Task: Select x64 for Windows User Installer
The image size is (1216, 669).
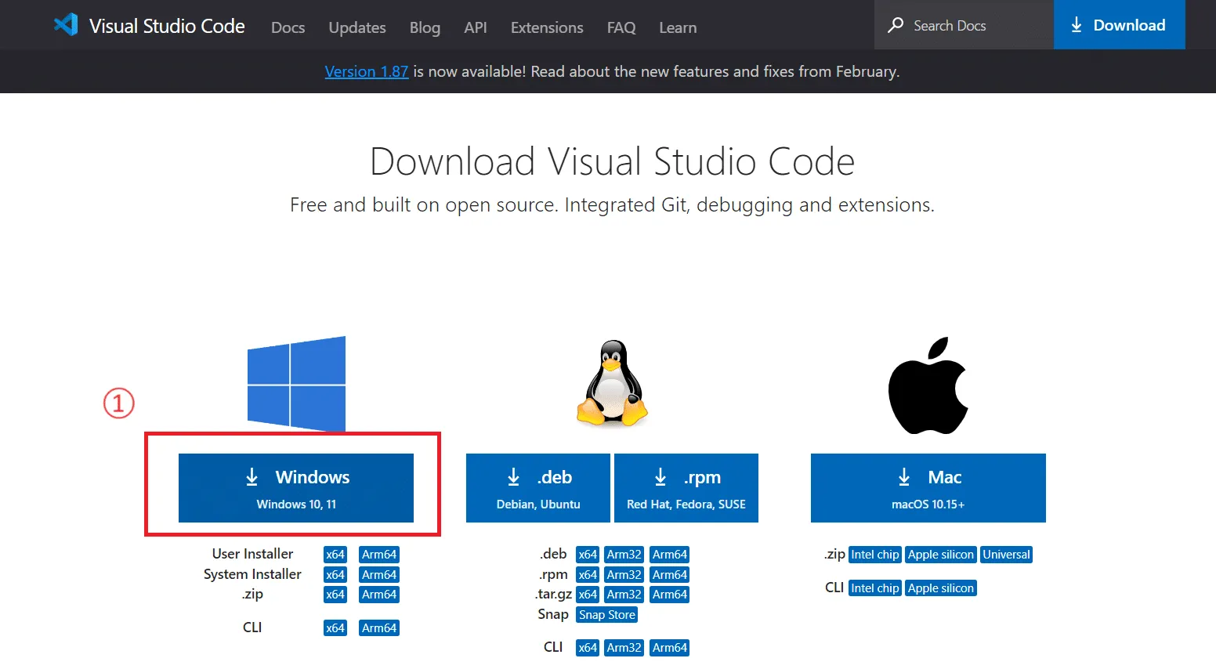Action: [335, 555]
